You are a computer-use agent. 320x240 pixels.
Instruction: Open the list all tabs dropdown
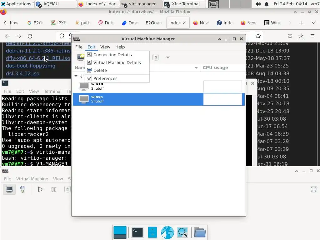tap(314, 23)
